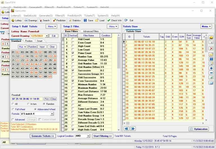Expand the Current Drawing date dropdown

pos(47,36)
